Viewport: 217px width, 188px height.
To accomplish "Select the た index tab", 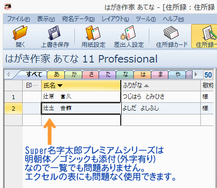I will click(x=108, y=75).
